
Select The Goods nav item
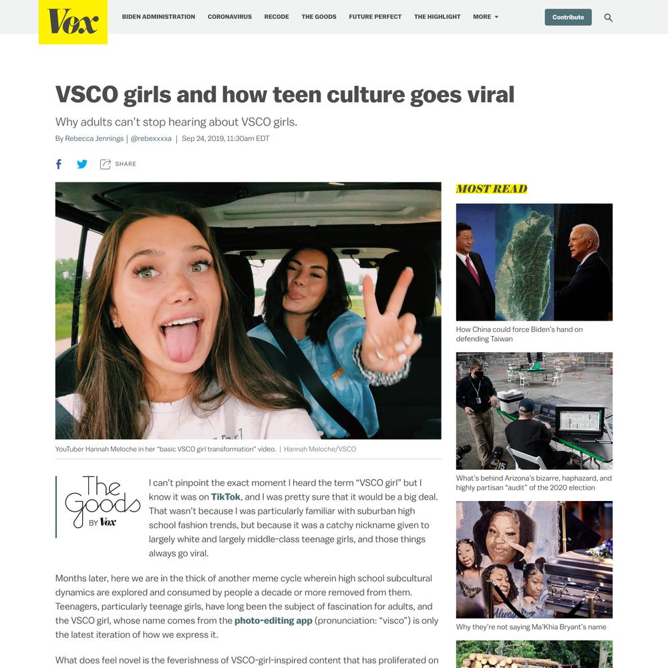click(319, 17)
